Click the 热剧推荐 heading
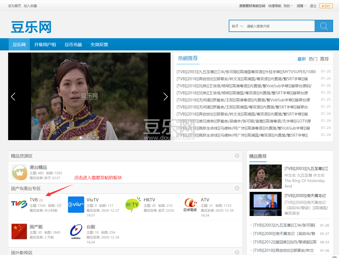The height and width of the screenshot is (258, 339). pos(188,58)
